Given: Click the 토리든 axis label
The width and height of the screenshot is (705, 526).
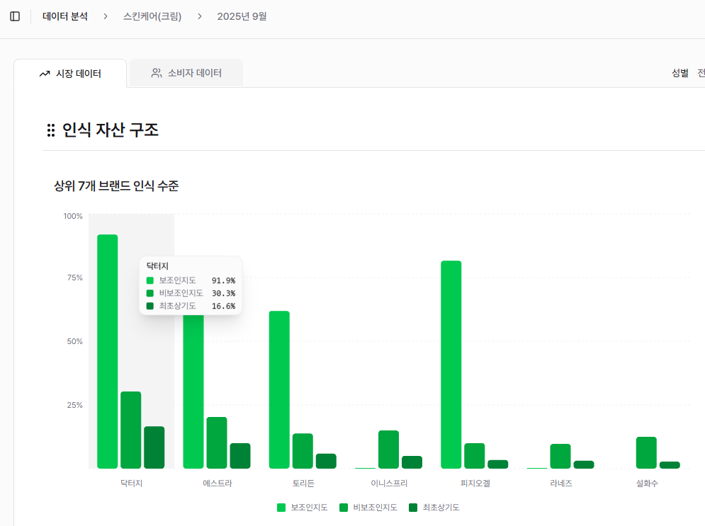Looking at the screenshot, I should click(x=303, y=484).
